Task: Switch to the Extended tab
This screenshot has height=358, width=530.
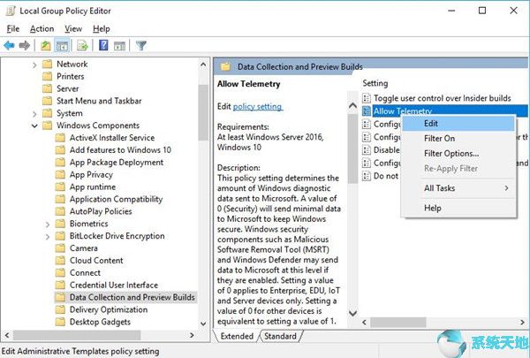Action: click(x=237, y=336)
